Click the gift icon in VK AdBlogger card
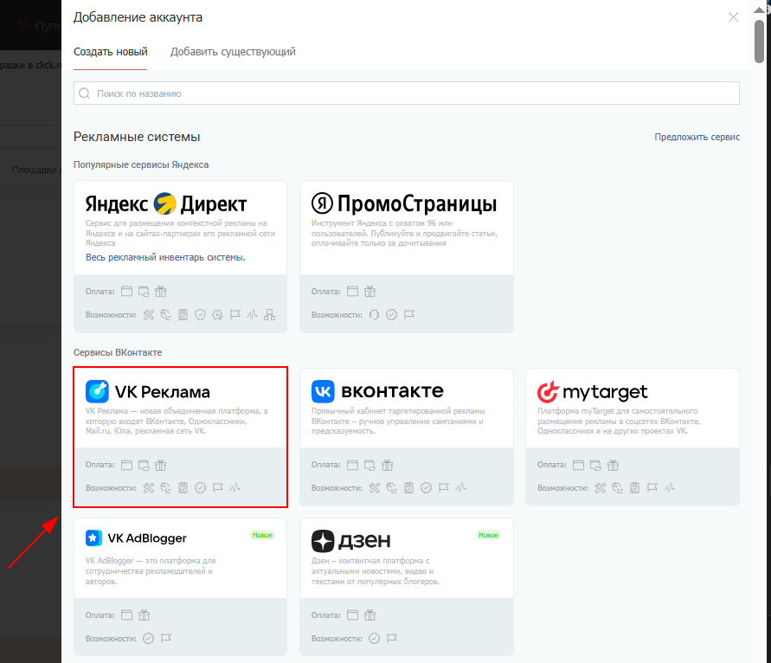Image resolution: width=771 pixels, height=663 pixels. tap(144, 615)
